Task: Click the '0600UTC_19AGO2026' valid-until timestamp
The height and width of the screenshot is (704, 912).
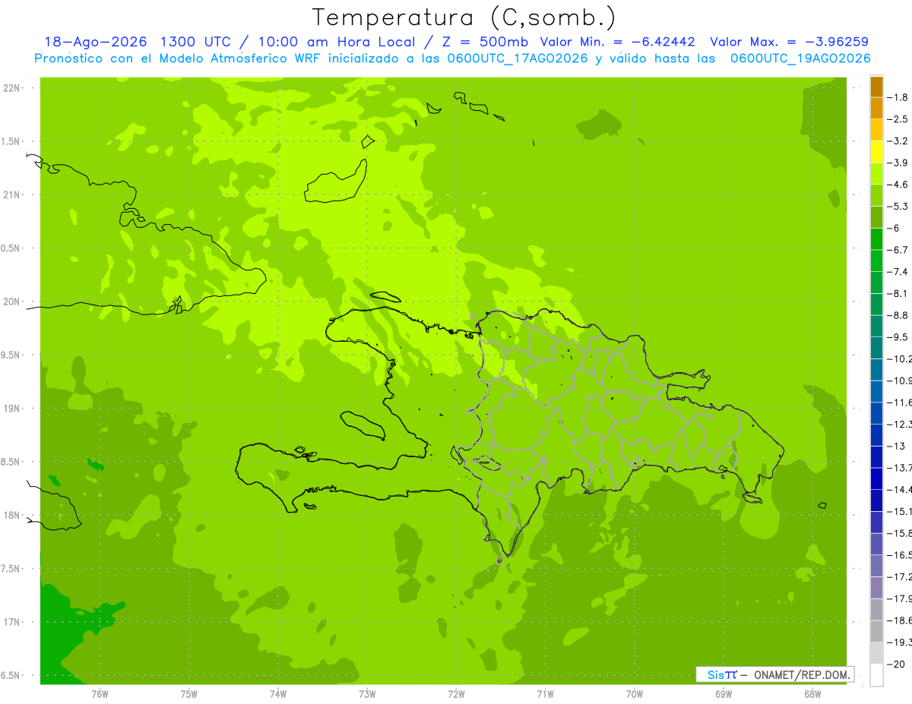Action: click(x=800, y=58)
